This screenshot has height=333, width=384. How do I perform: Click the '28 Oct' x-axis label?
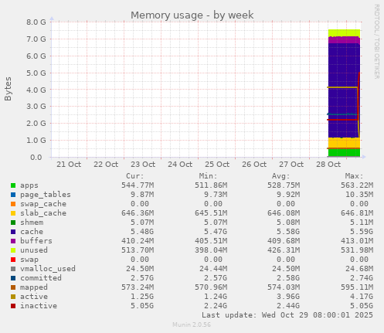click(328, 165)
